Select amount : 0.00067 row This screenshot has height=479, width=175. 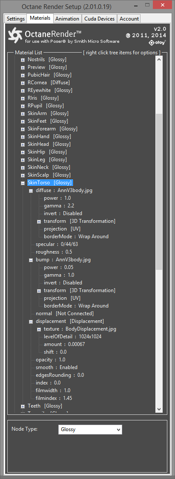64,344
